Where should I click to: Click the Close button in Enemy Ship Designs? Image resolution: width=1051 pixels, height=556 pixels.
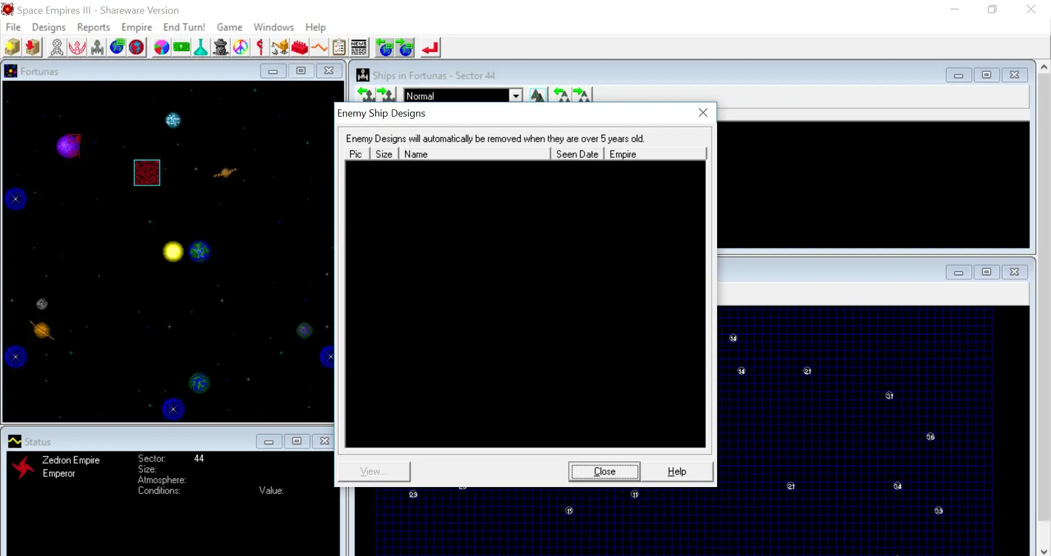604,471
